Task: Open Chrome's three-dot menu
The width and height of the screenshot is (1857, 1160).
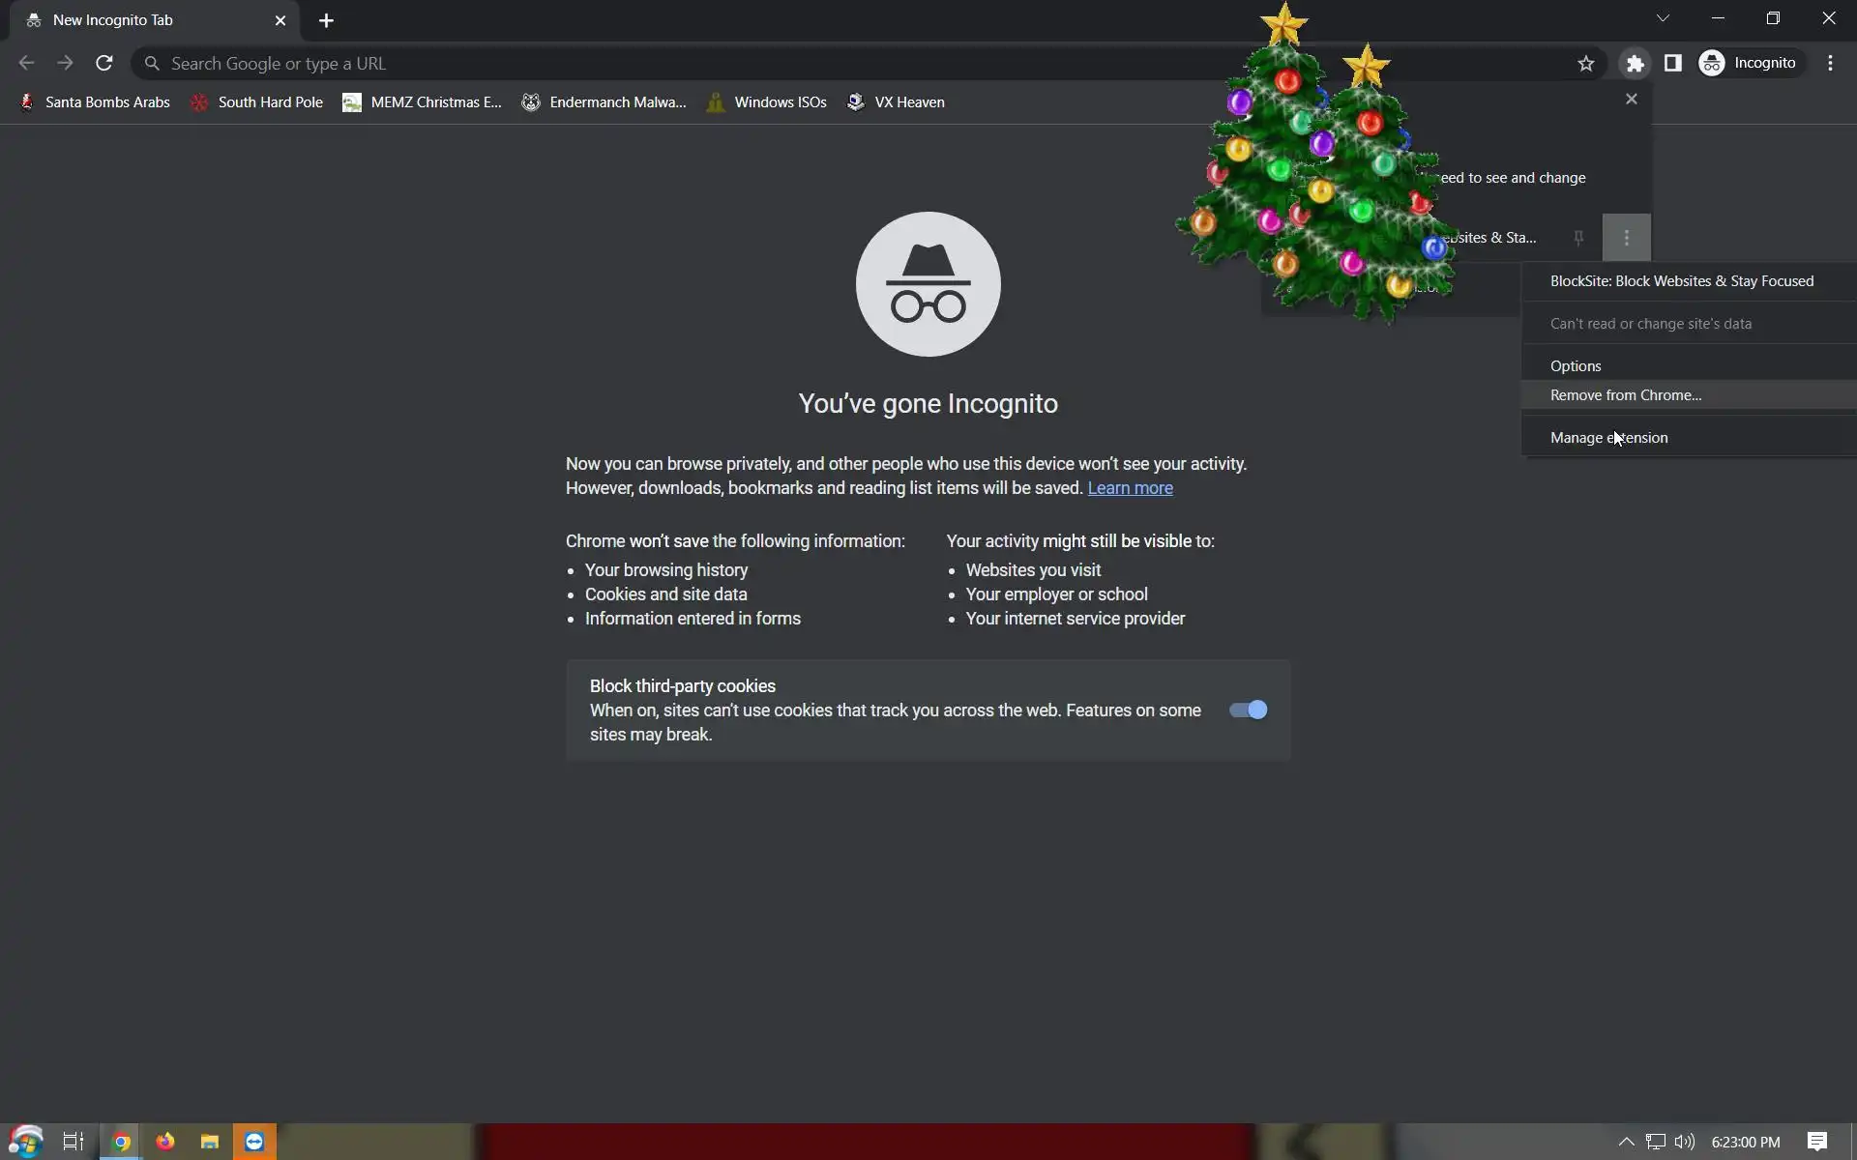Action: (x=1830, y=64)
